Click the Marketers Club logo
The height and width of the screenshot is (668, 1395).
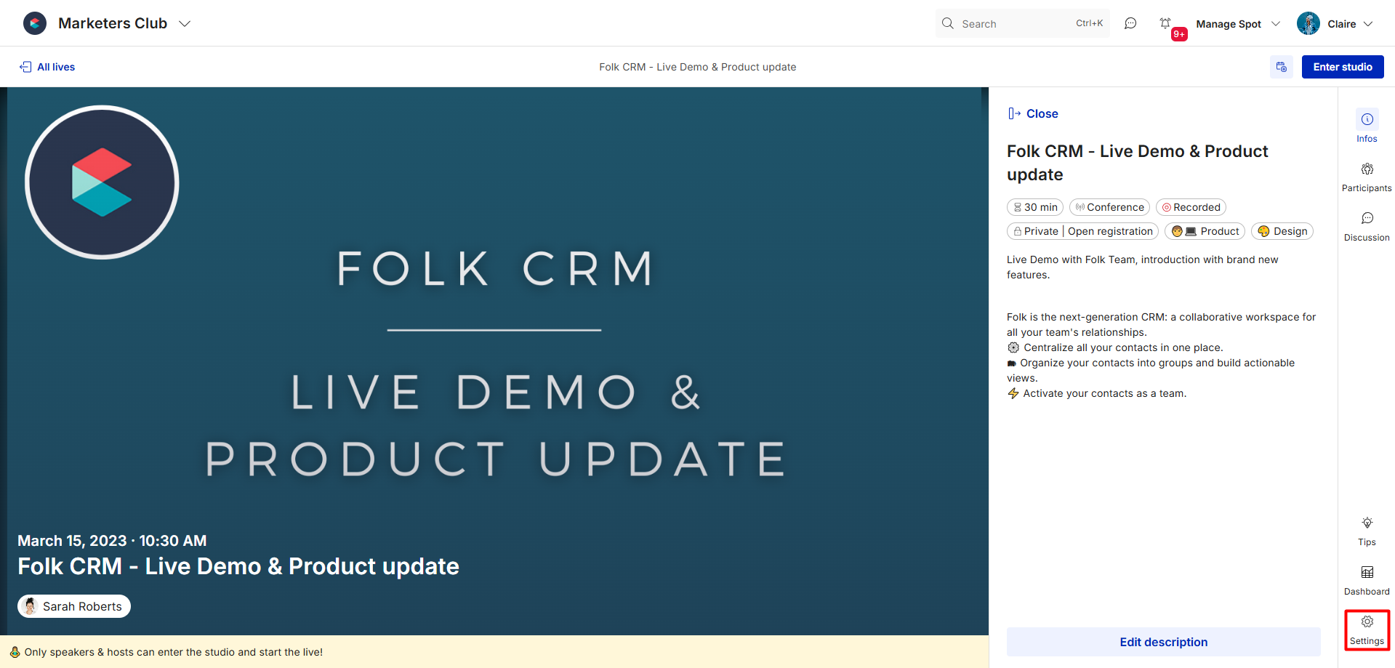pyautogui.click(x=34, y=23)
